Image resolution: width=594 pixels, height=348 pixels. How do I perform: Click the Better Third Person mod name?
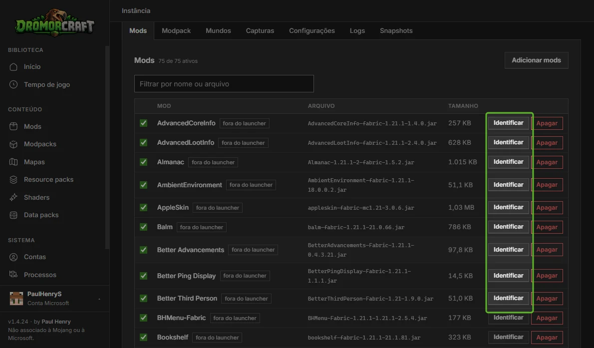click(187, 299)
